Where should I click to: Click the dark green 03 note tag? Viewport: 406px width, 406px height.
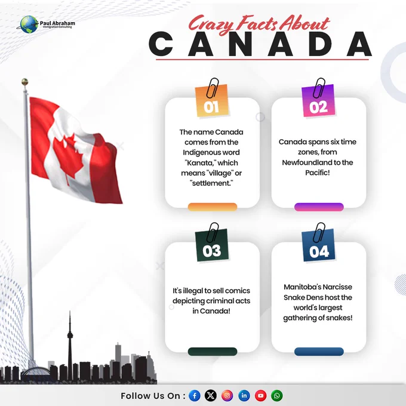[x=212, y=245]
